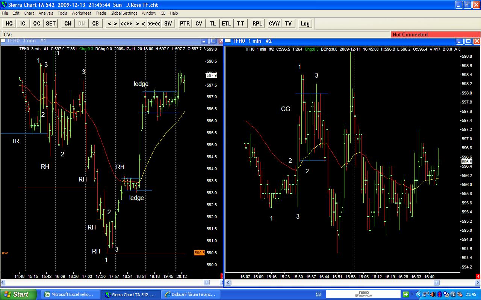Open the Help menu

[x=174, y=13]
